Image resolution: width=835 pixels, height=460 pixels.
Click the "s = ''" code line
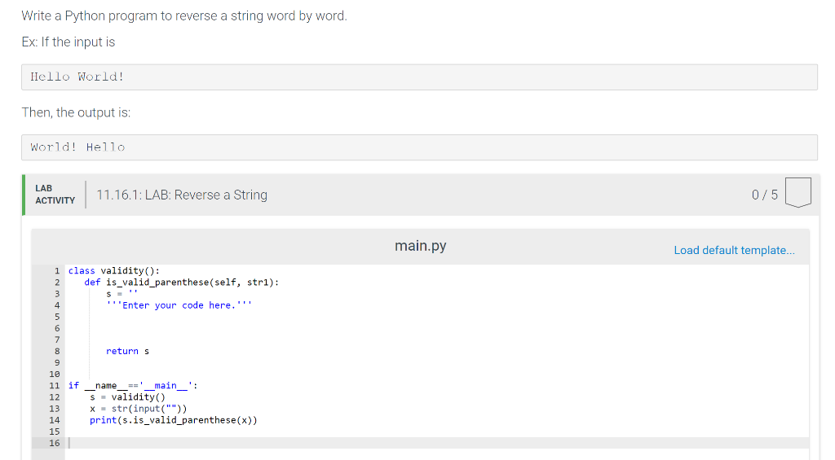tap(122, 294)
